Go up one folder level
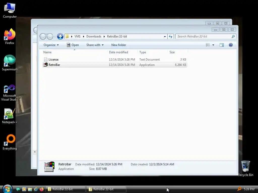Screen dimensions: 258x193 pos(60,36)
